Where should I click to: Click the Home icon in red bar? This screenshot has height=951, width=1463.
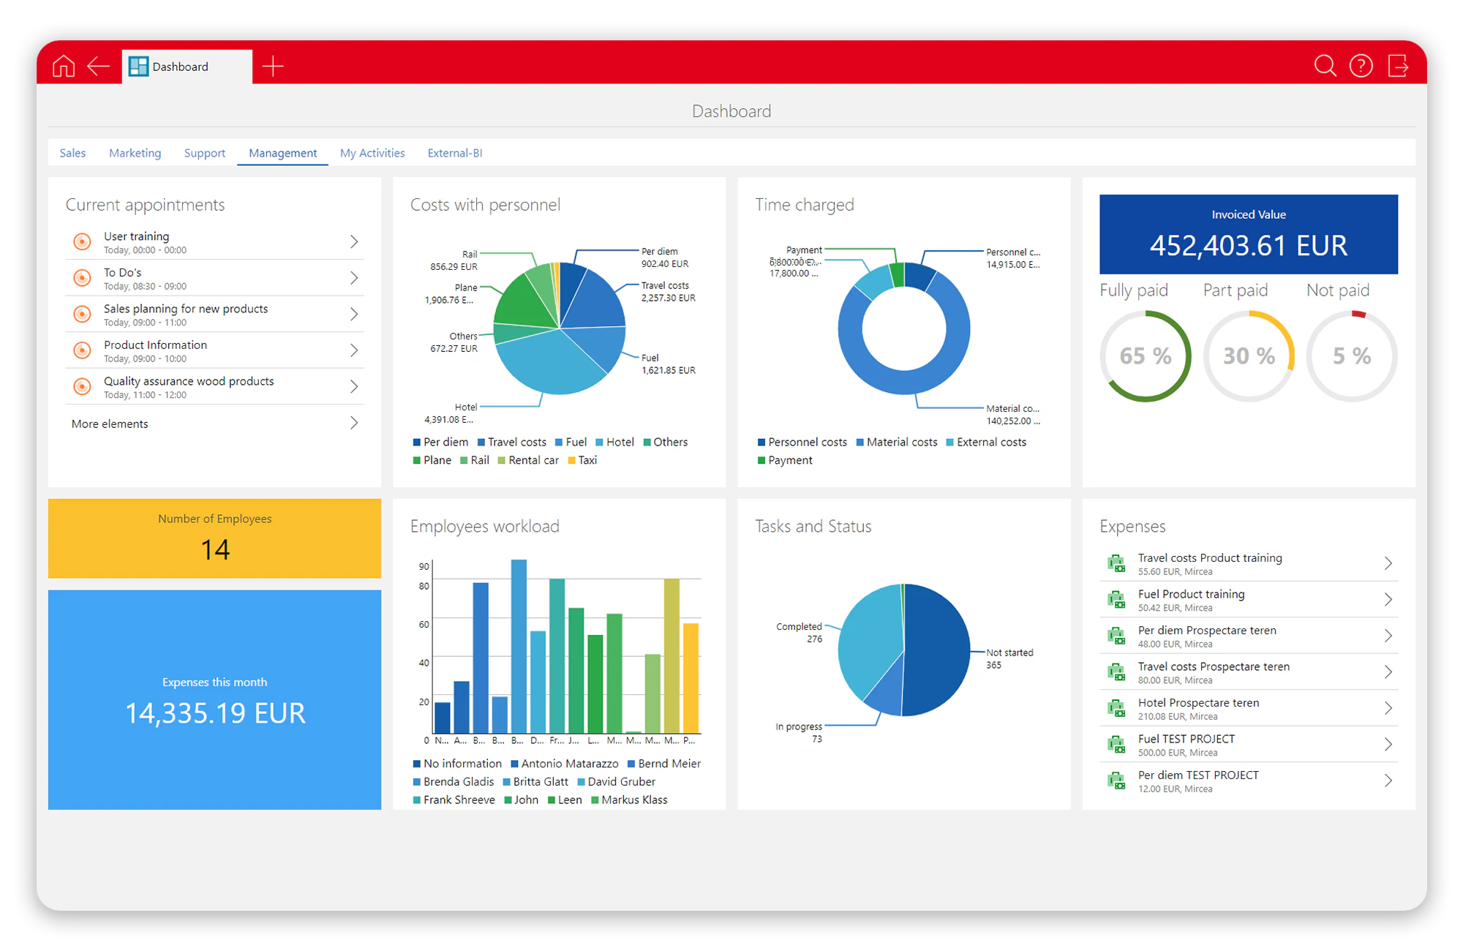[64, 67]
